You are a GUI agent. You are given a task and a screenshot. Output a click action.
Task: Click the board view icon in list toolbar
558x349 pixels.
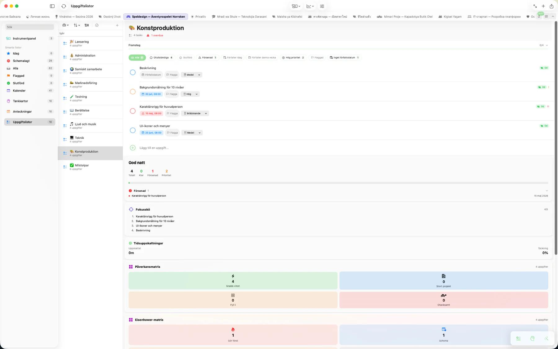[87, 25]
